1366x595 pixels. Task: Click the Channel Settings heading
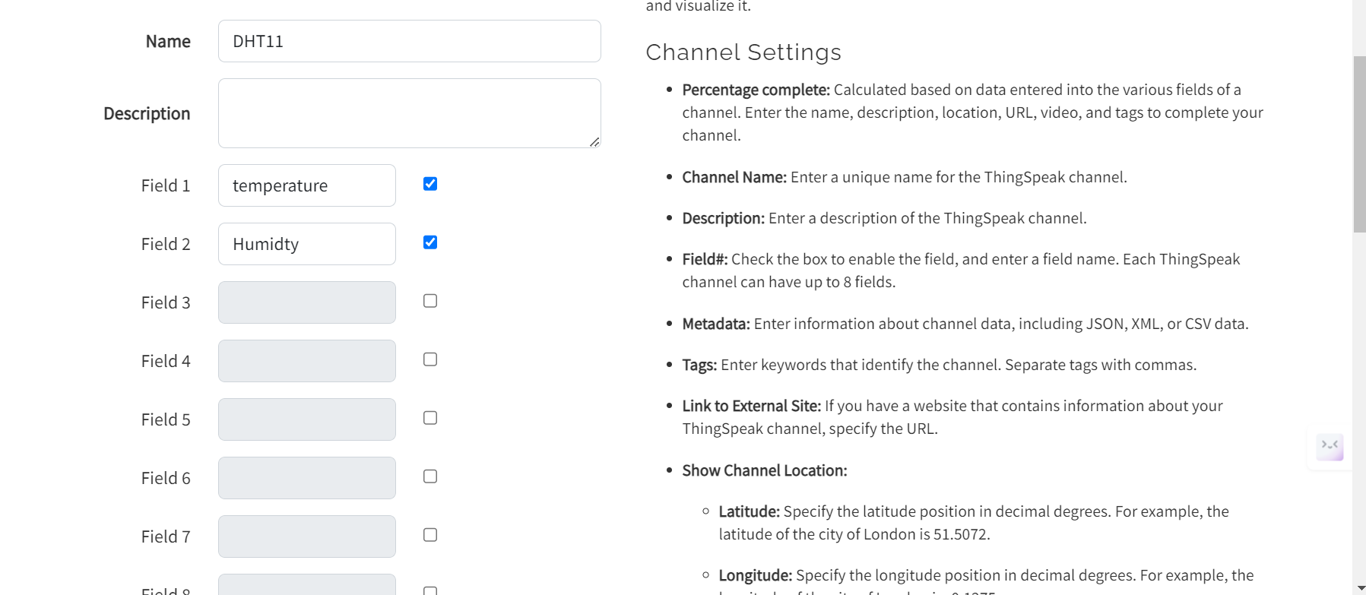[743, 52]
